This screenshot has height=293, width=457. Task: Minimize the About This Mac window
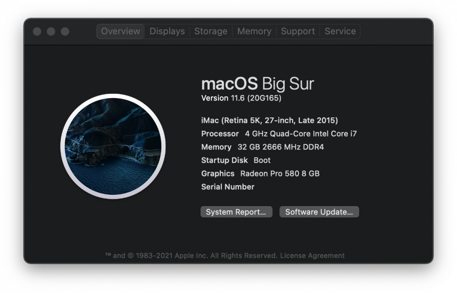[x=51, y=32]
